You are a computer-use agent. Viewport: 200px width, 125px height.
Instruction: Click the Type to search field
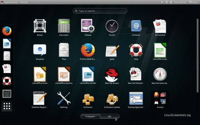100,11
